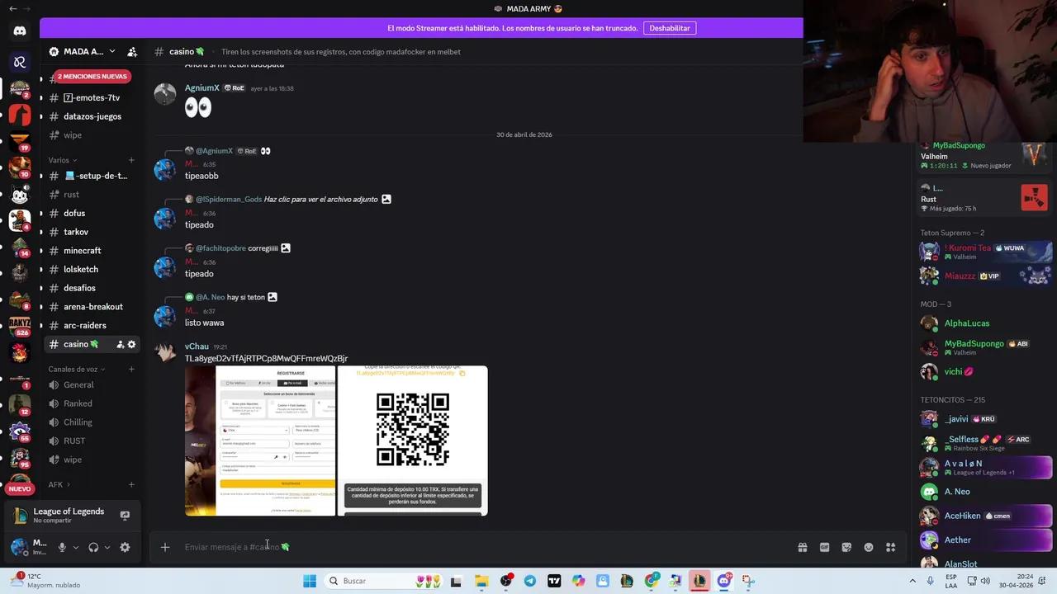Open Discord direct messages home
Screen dimensions: 1057x594
pos(20,31)
